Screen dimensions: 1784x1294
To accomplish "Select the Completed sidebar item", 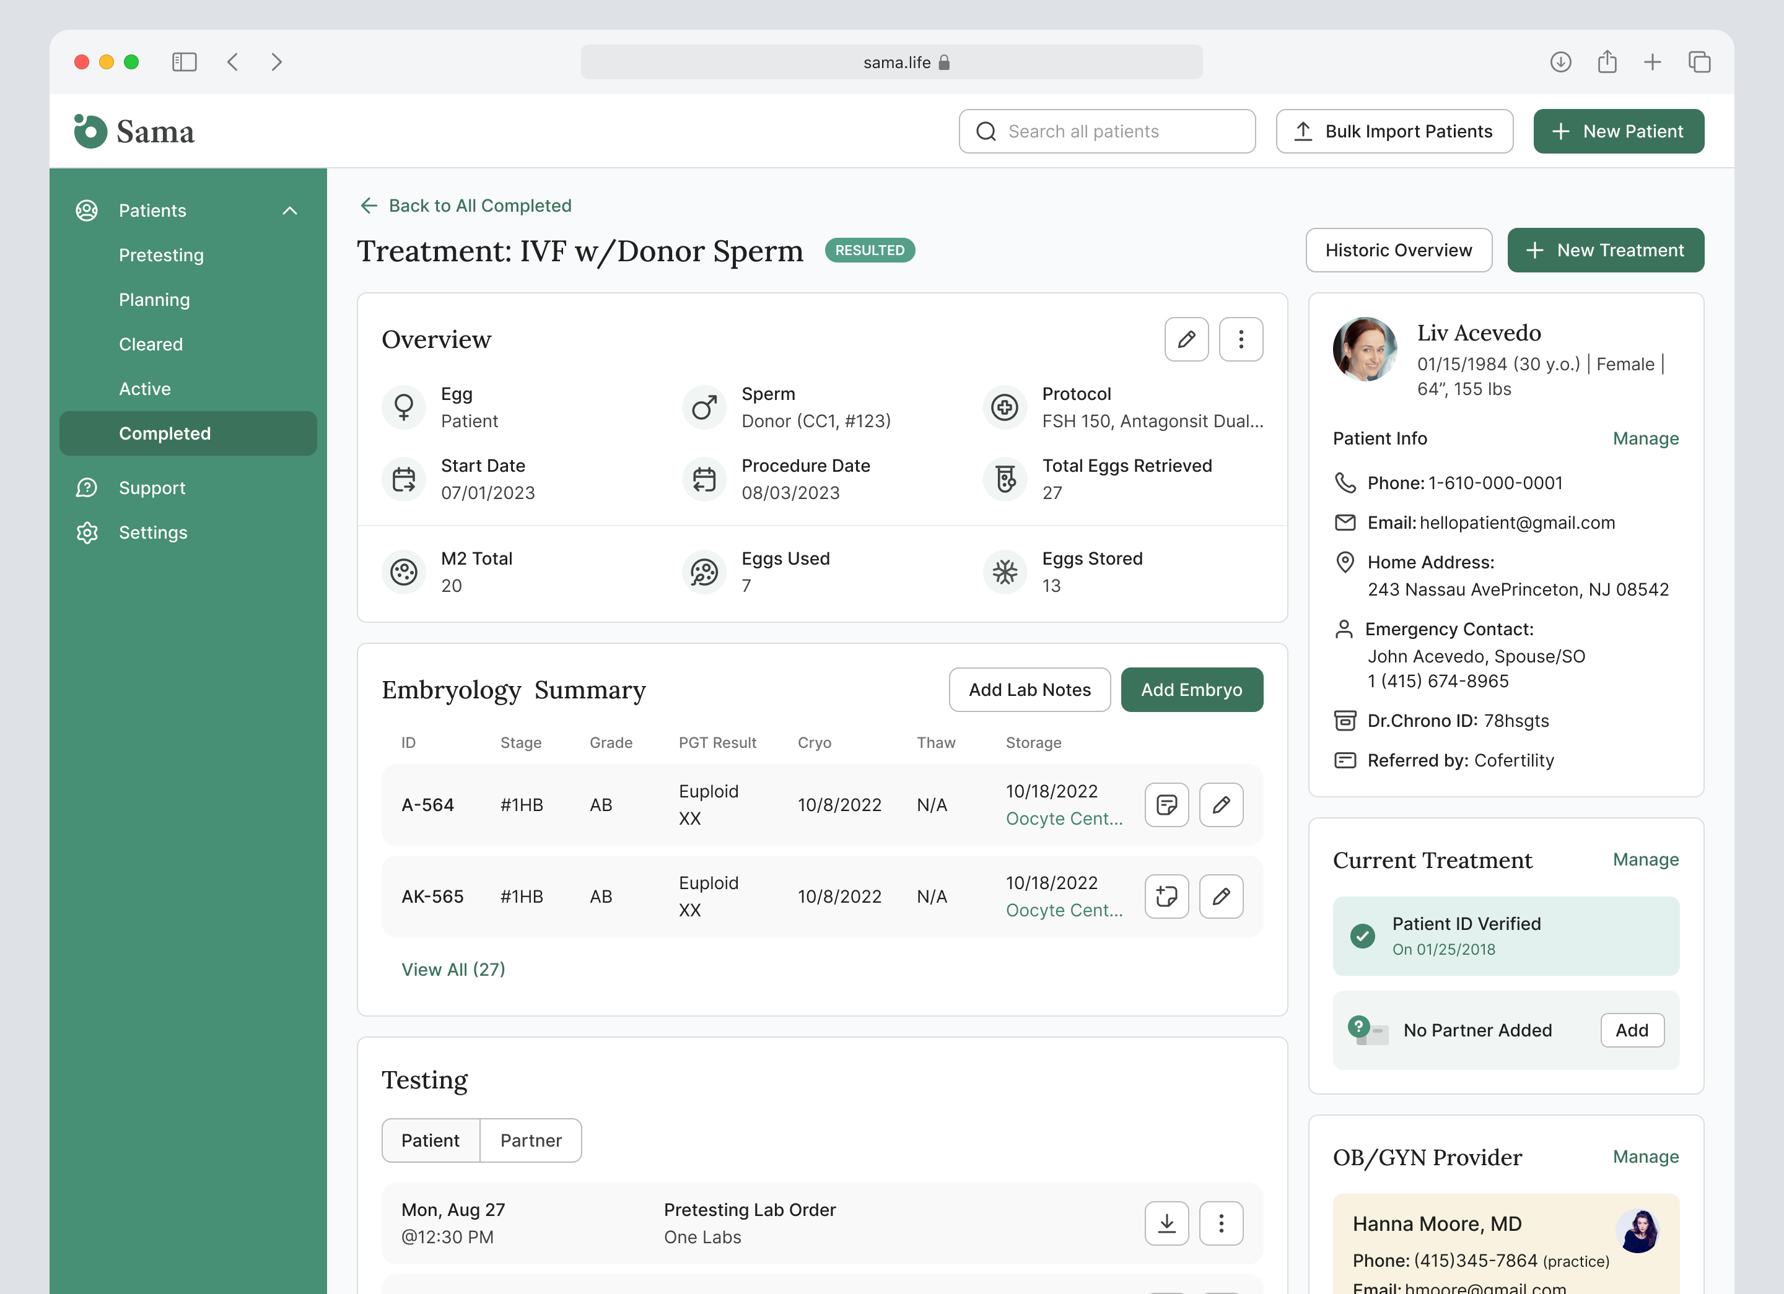I will pos(188,433).
